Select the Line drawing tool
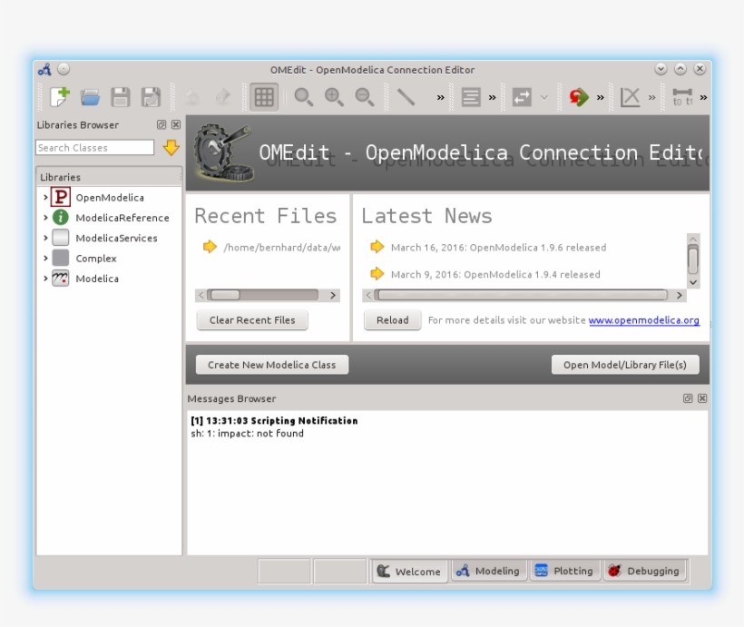Image resolution: width=744 pixels, height=627 pixels. coord(406,97)
